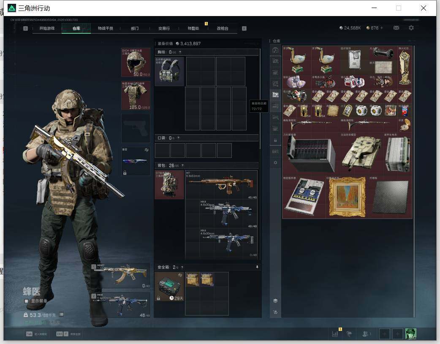Select the highlighted warehouse sidebar category
This screenshot has width=440, height=344.
pyautogui.click(x=275, y=95)
